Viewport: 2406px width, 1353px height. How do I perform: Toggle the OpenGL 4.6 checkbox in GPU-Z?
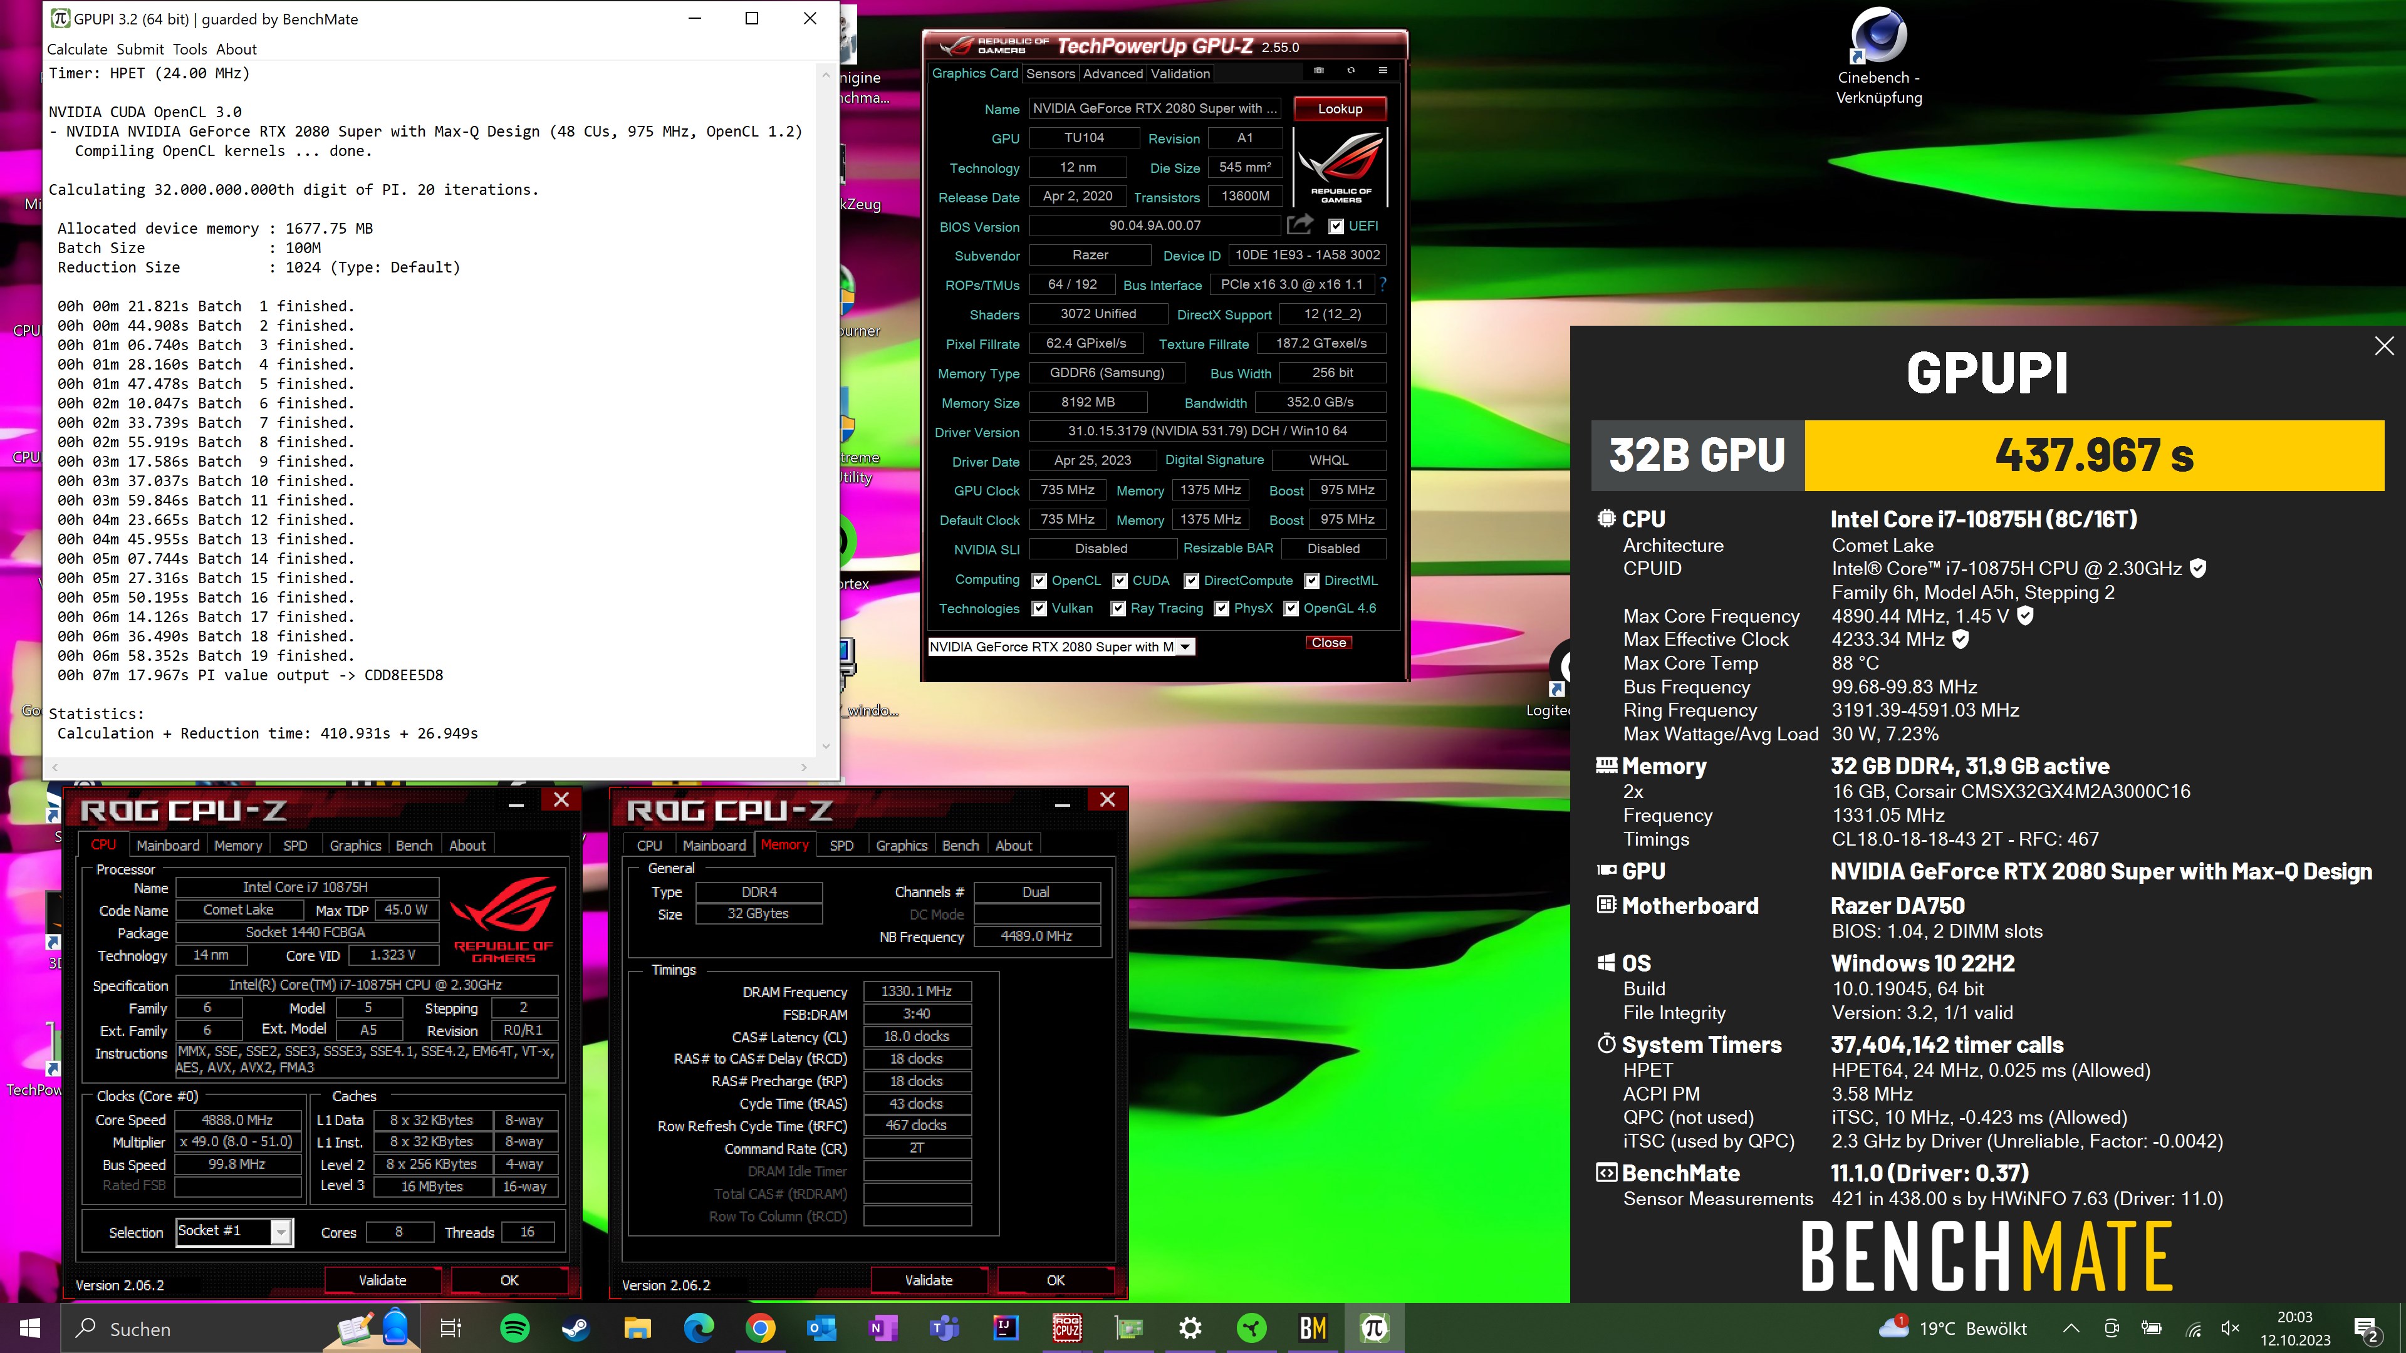(x=1291, y=609)
